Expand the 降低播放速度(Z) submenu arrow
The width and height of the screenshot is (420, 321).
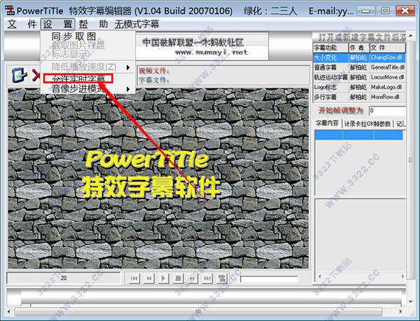tap(128, 67)
